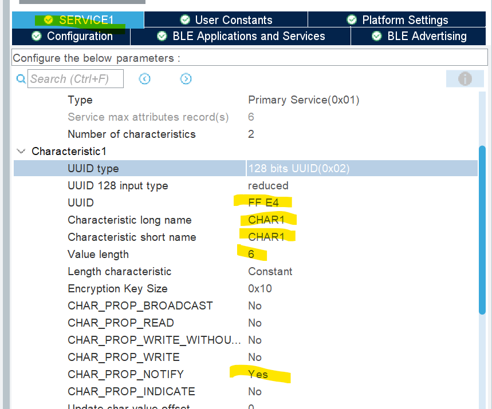
Task: Select CHAR_PROP_NOTIFY label
Action: (125, 374)
